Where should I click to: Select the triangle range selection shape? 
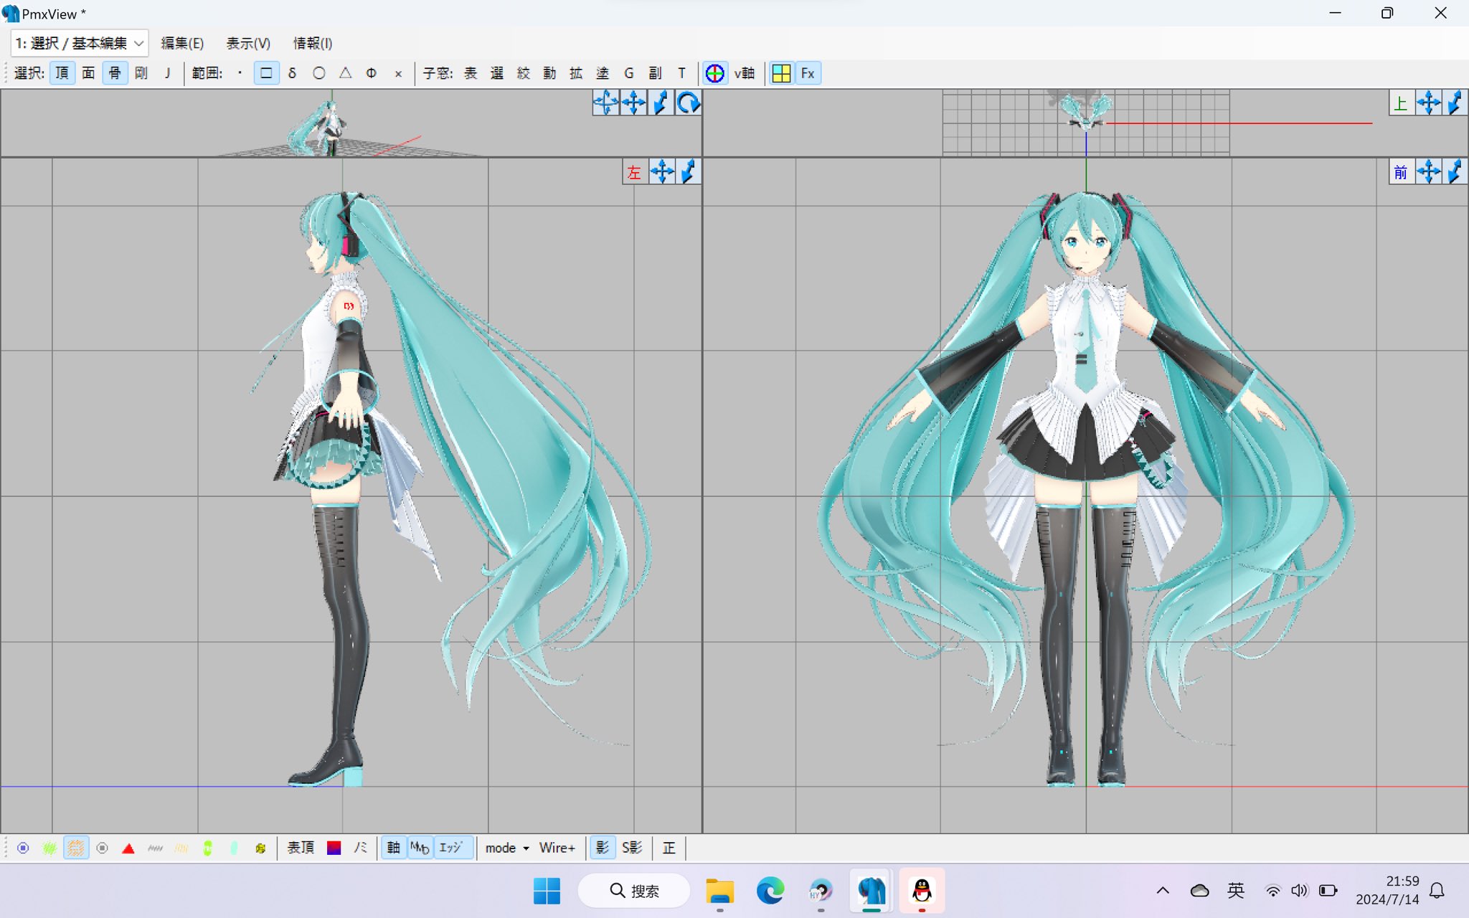pyautogui.click(x=346, y=73)
